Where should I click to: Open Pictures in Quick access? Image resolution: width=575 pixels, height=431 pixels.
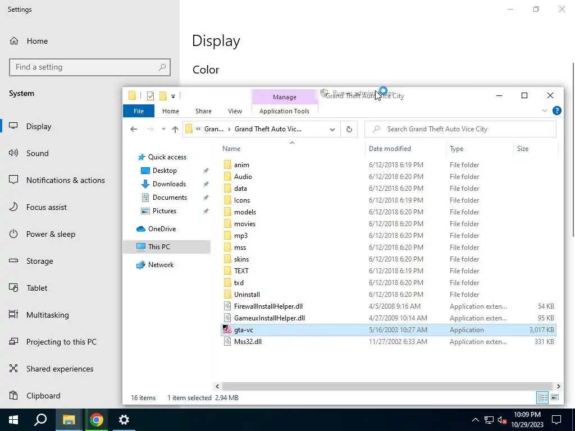click(165, 211)
